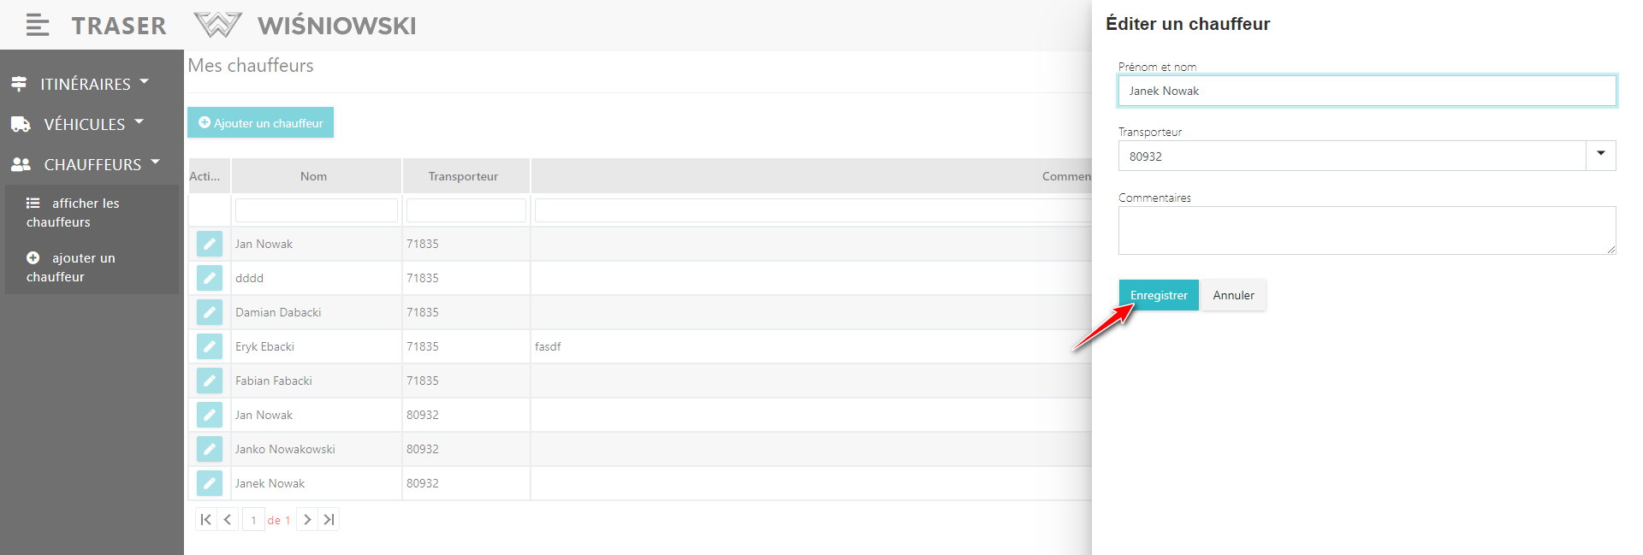The image size is (1643, 555).
Task: Focus the Commentaires text area
Action: coord(1366,230)
